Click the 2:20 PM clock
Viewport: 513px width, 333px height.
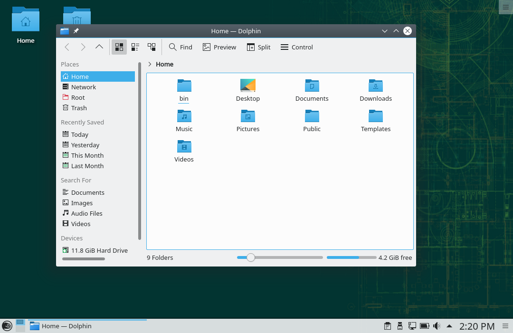477,326
